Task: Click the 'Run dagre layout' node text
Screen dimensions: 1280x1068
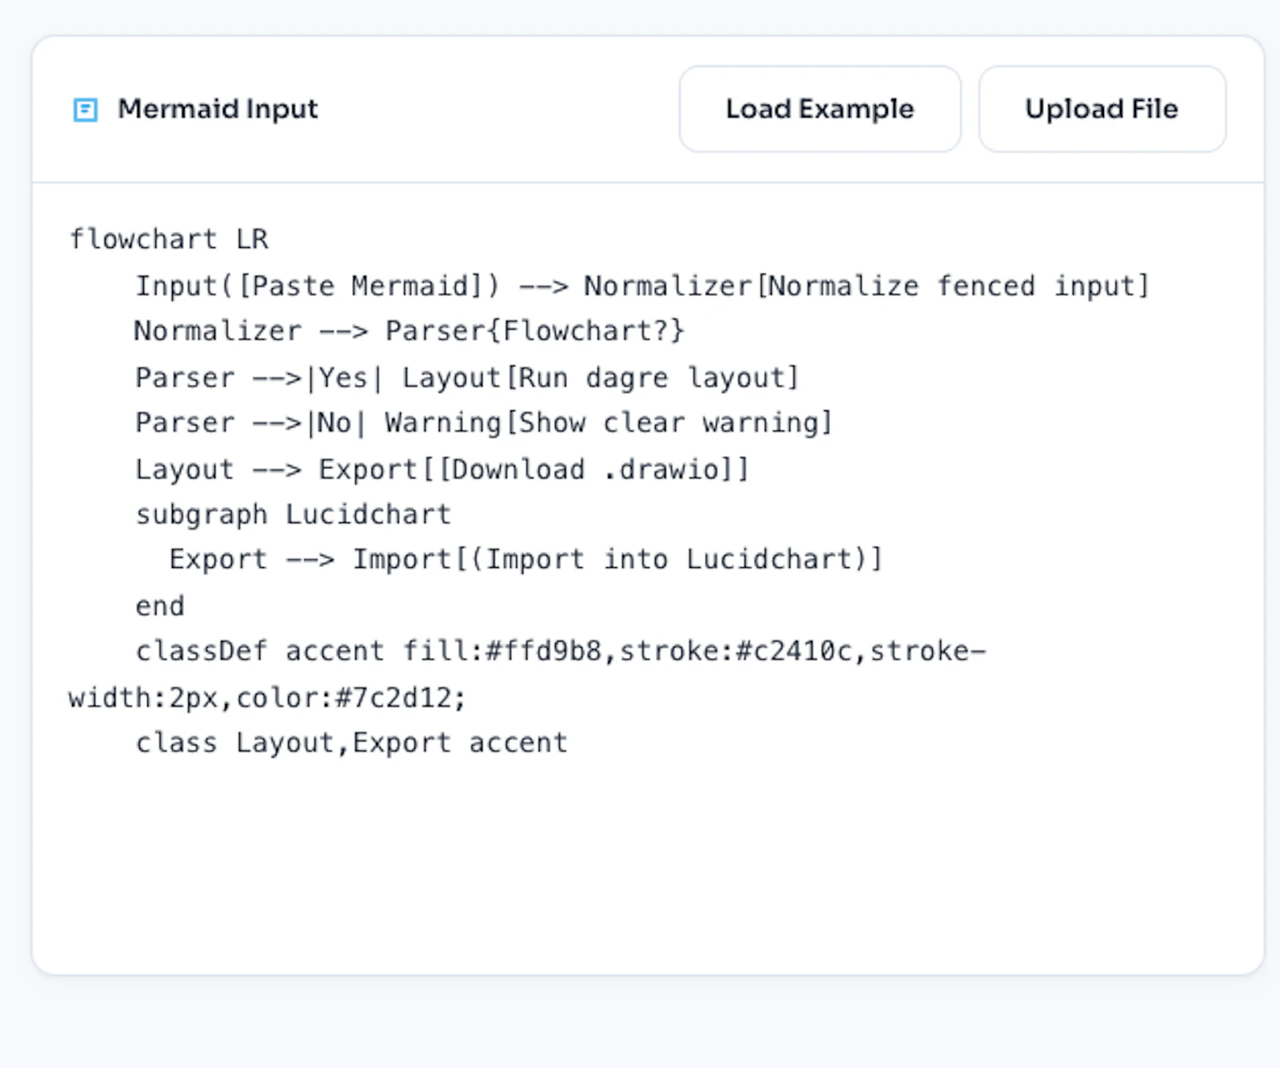Action: 654,377
